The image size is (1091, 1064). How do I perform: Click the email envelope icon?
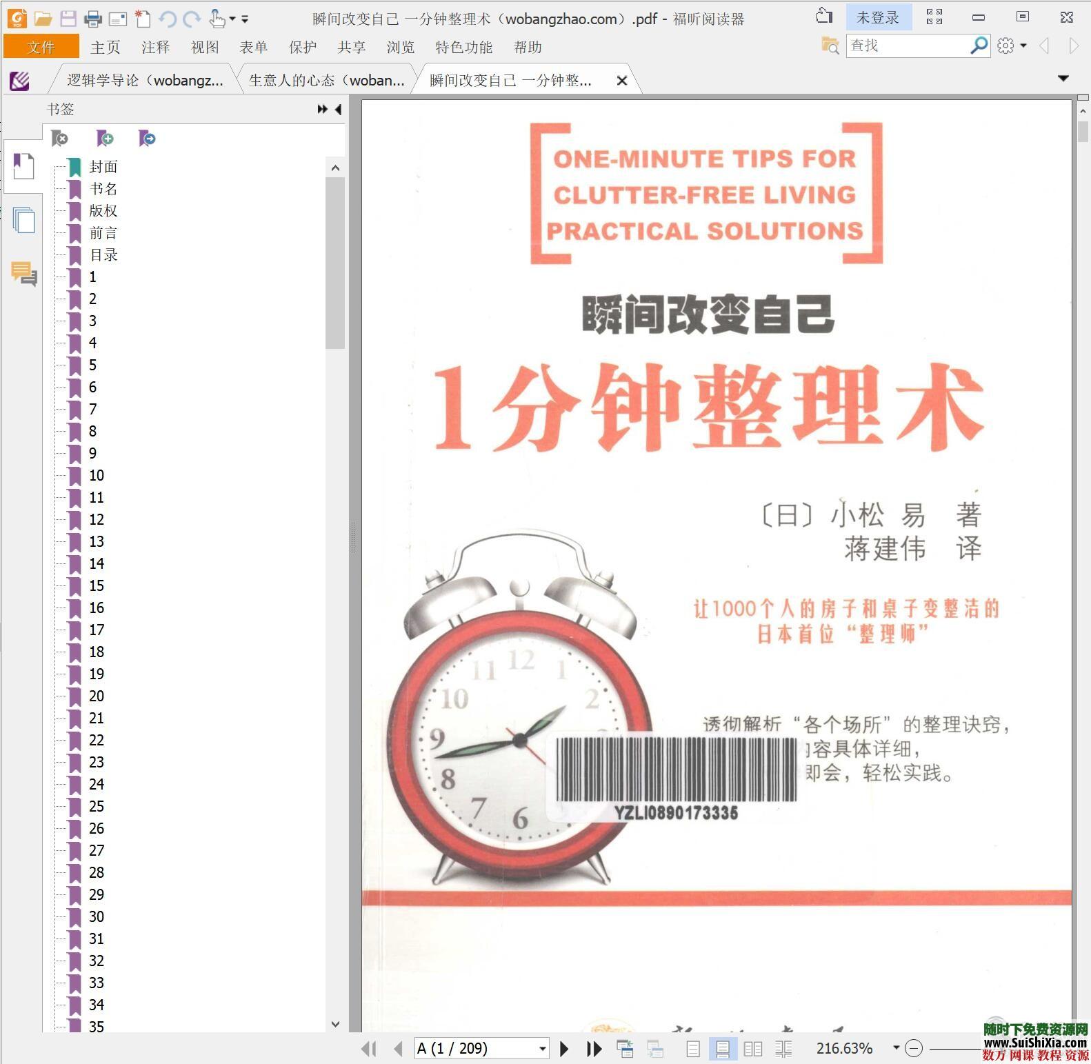(118, 19)
